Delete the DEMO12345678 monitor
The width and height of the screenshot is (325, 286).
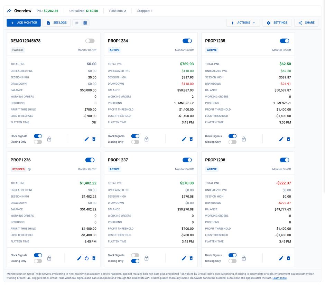pos(94,139)
